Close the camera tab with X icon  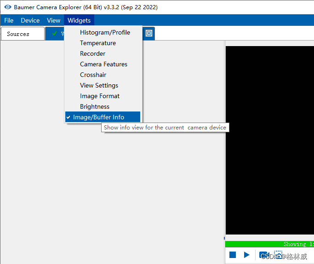pyautogui.click(x=149, y=33)
